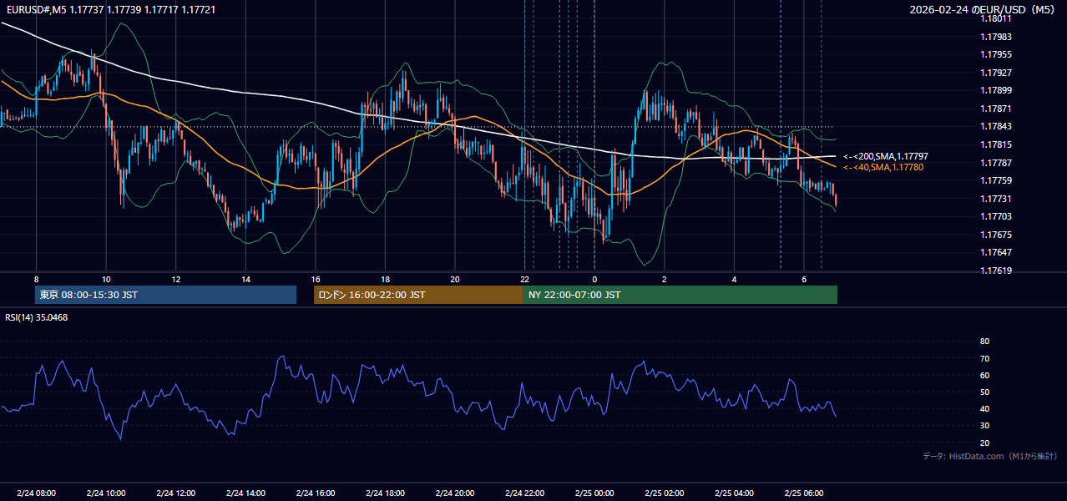Click hour tick 8 below price chart
This screenshot has height=501, width=1067.
pyautogui.click(x=36, y=279)
